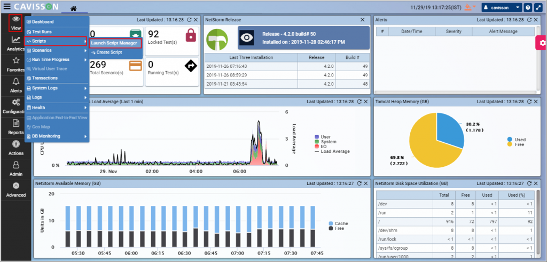Open Configuration gears in the sidebar
This screenshot has width=547, height=262.
15,106
